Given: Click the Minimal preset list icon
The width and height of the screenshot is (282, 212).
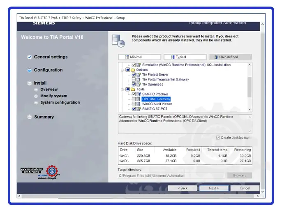Looking at the screenshot, I should pyautogui.click(x=127, y=57).
